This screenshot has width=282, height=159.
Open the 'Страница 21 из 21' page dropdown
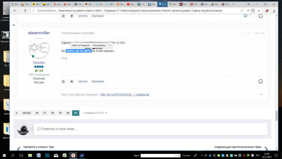pyautogui.click(x=95, y=113)
